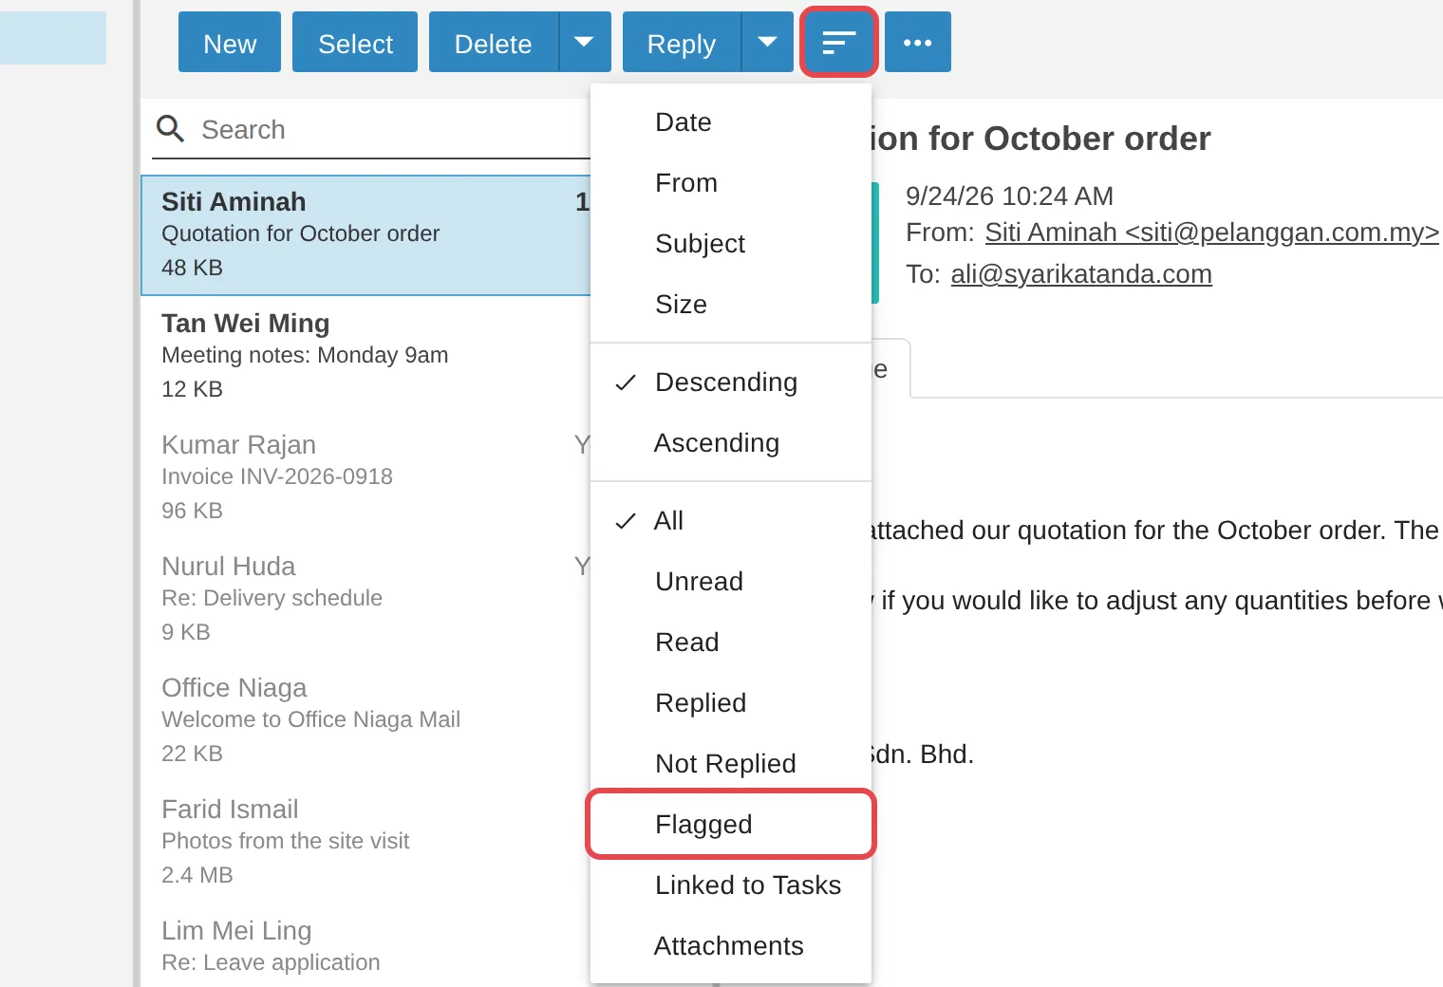The image size is (1443, 987).
Task: Filter by Unread messages
Action: click(731, 581)
